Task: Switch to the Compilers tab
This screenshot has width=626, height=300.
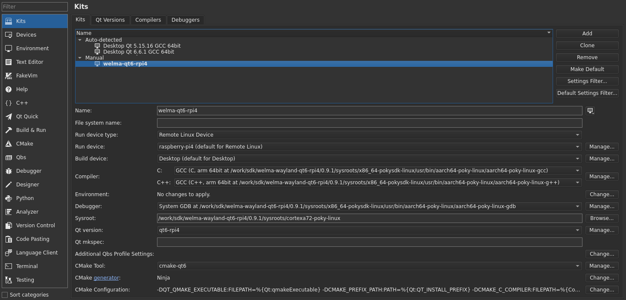Action: (148, 20)
